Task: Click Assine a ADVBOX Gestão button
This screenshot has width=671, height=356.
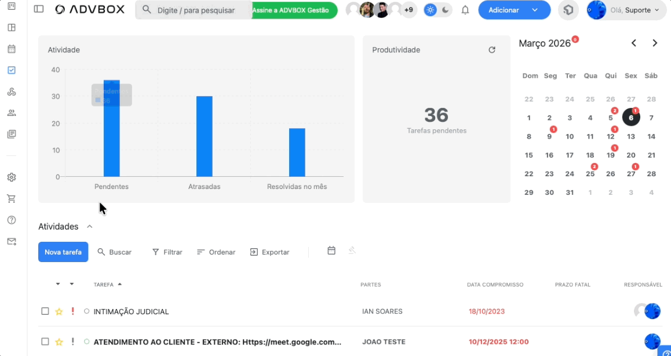Action: [x=294, y=10]
